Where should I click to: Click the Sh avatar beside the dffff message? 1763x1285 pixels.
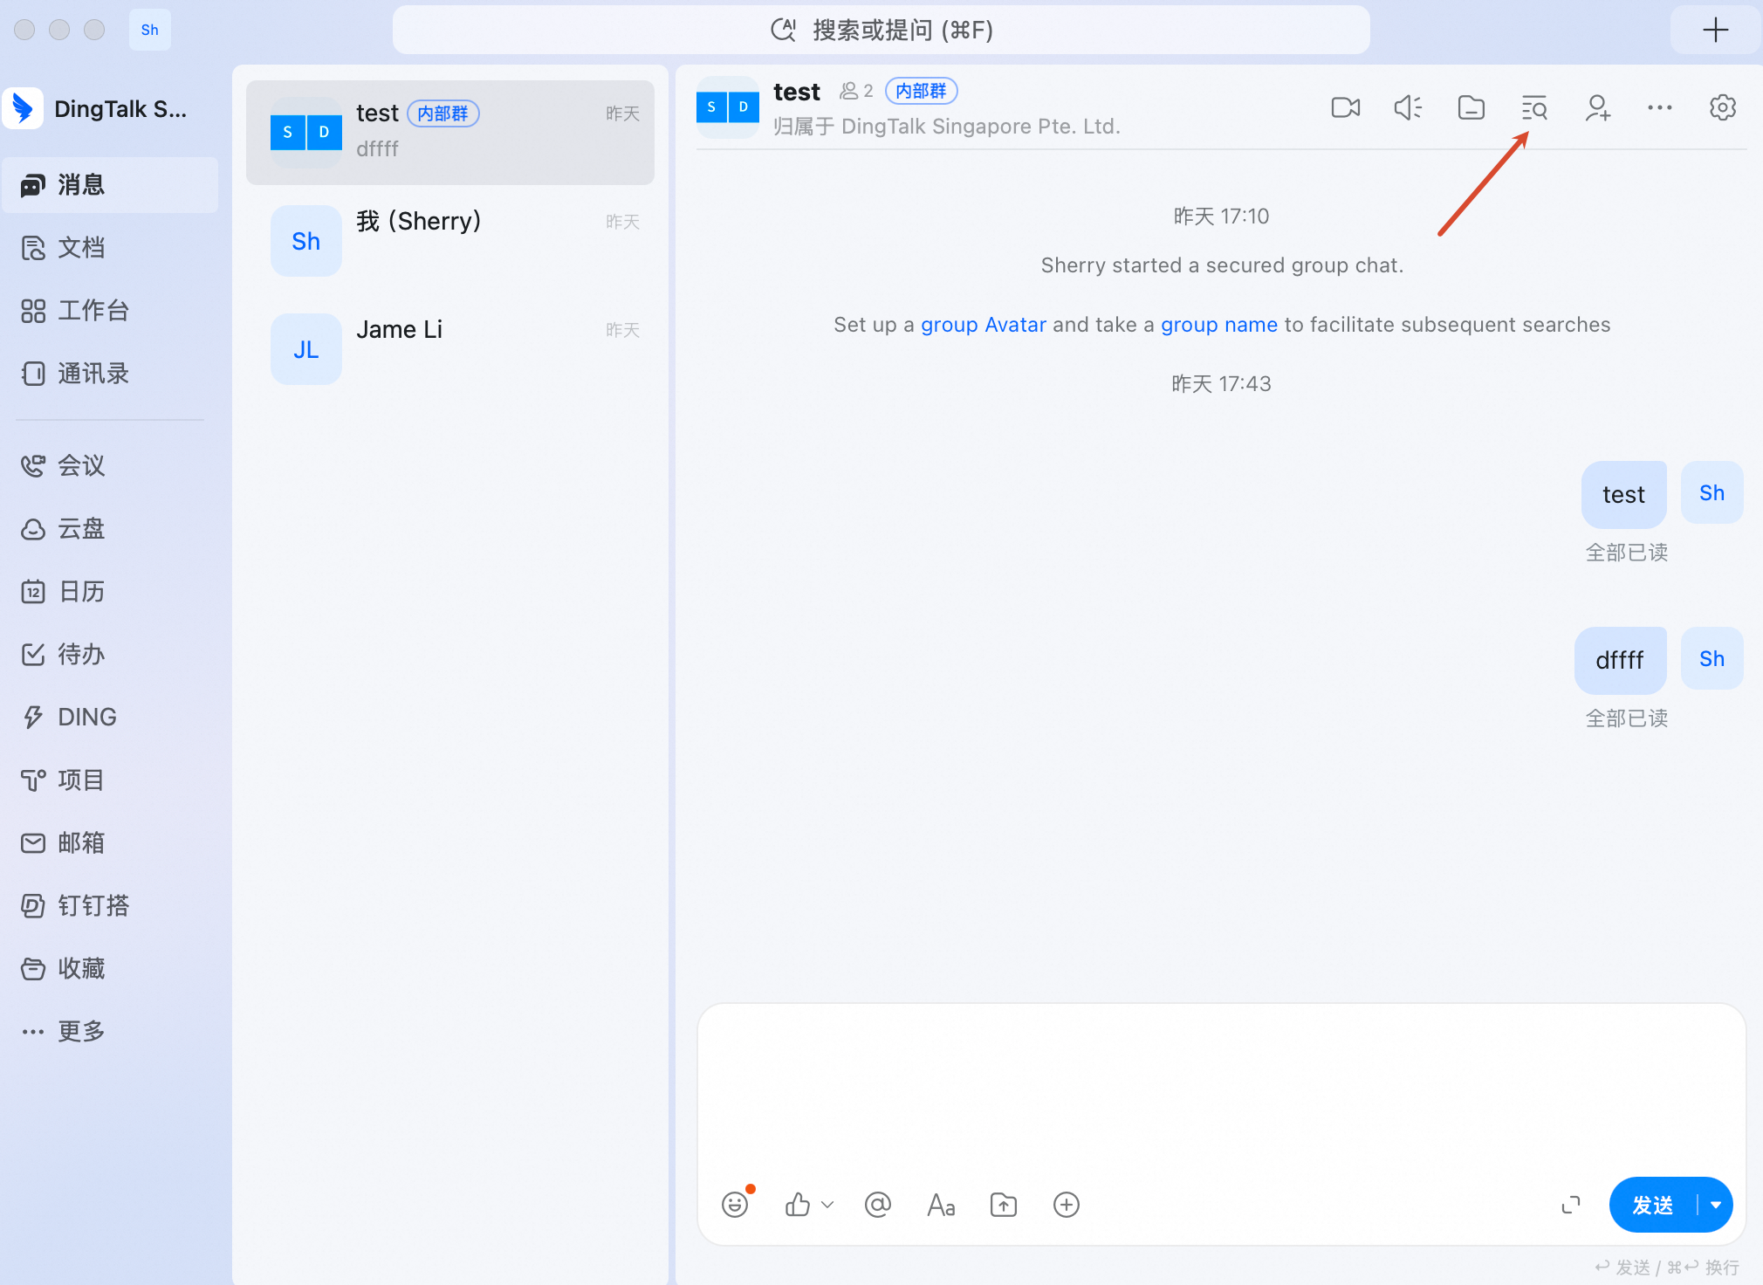1712,658
